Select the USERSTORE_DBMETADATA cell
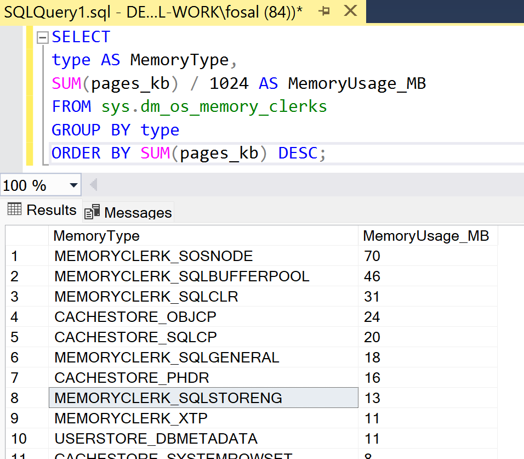The height and width of the screenshot is (459, 524). [156, 439]
